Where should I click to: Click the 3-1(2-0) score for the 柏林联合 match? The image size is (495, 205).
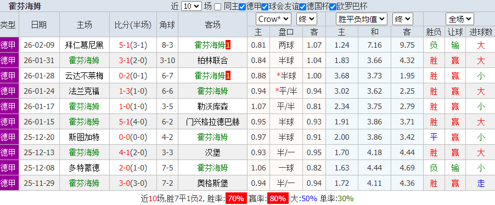pos(133,60)
